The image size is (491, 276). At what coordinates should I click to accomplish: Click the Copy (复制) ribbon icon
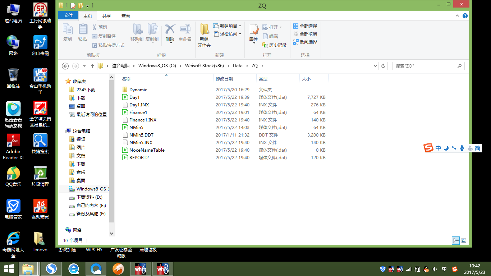(x=68, y=32)
